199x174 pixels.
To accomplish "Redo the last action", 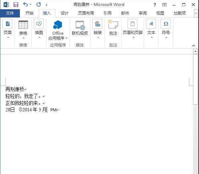I will (39, 5).
